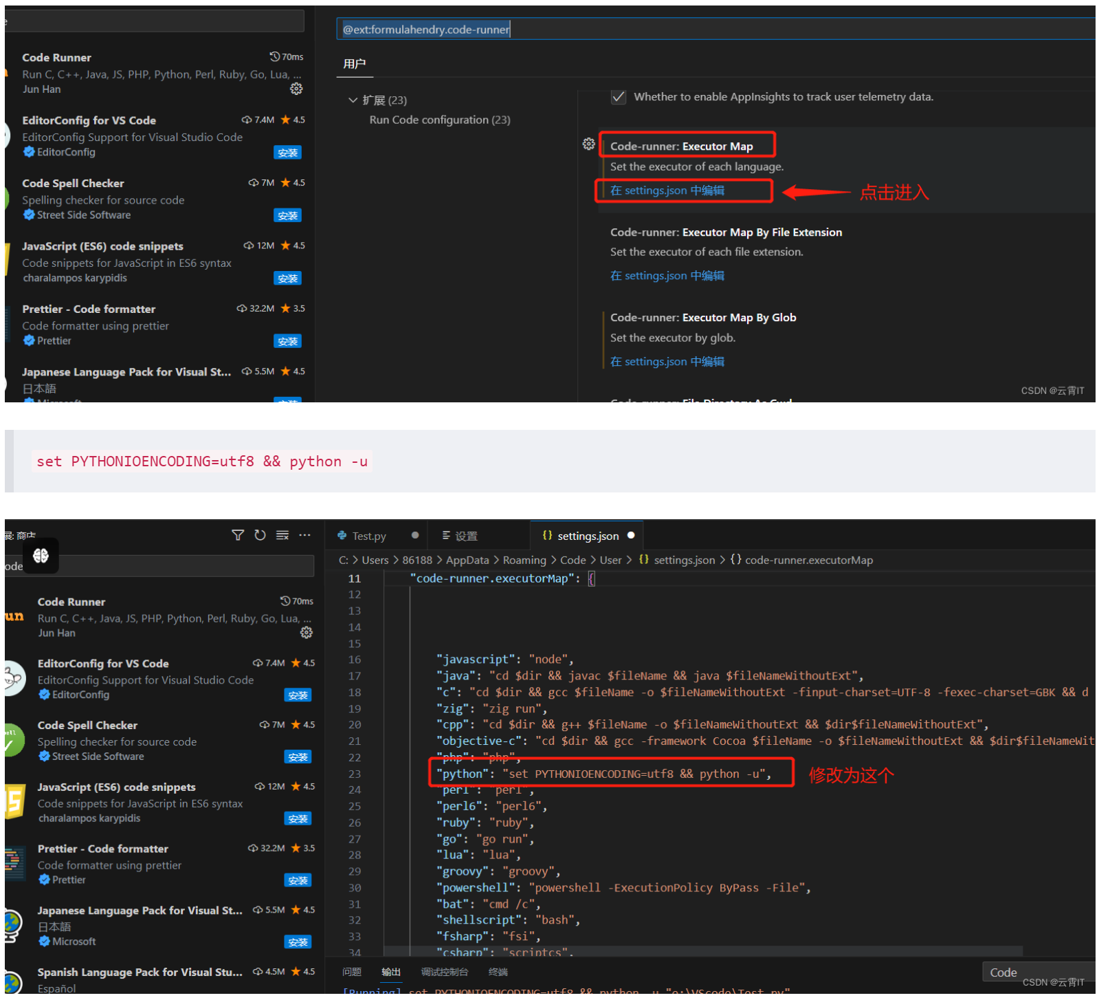The image size is (1099, 1000).
Task: Install EditorConfig for VS Code in upper list
Action: [288, 153]
